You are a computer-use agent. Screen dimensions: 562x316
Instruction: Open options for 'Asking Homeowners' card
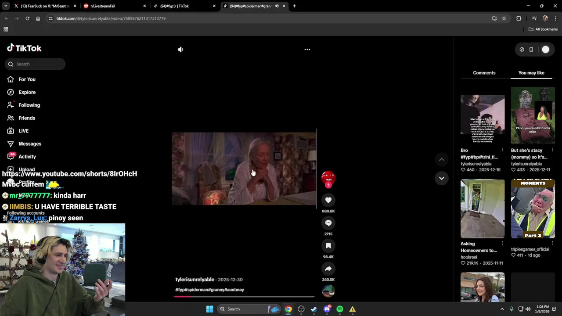502,244
